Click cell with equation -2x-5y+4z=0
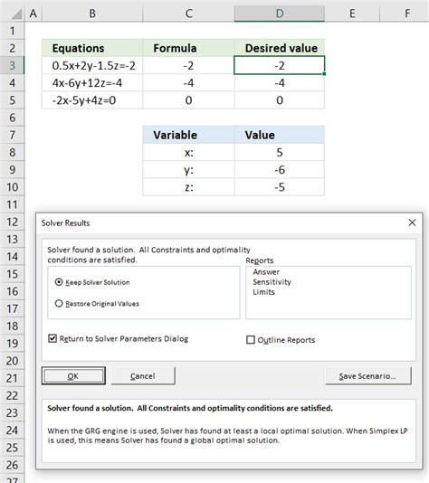 (92, 100)
